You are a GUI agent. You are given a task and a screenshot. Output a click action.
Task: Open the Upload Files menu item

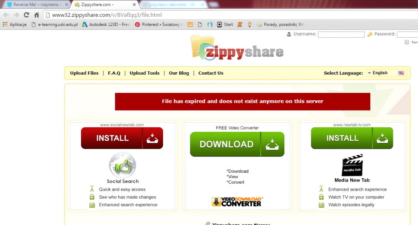click(x=84, y=73)
